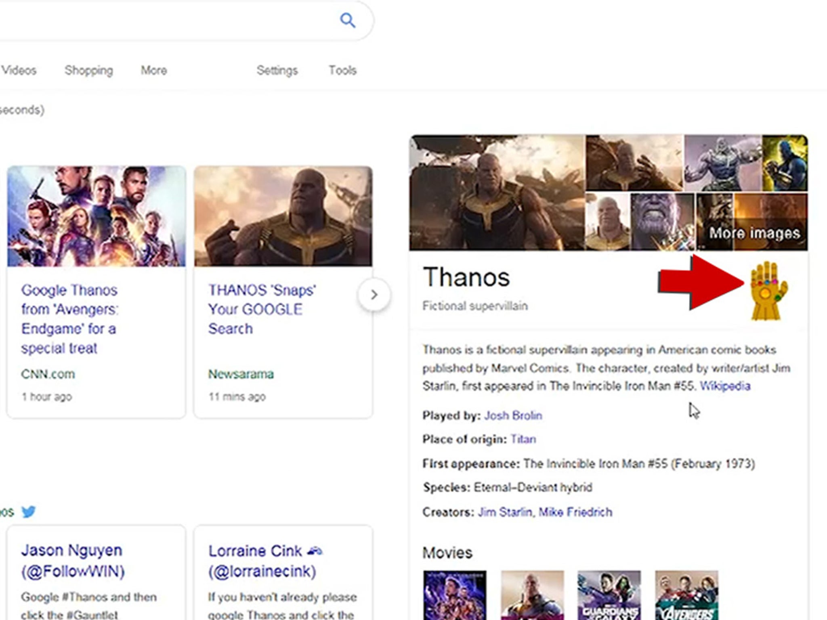The width and height of the screenshot is (827, 620).
Task: Click the Thanos action figure image
Action: tap(723, 163)
